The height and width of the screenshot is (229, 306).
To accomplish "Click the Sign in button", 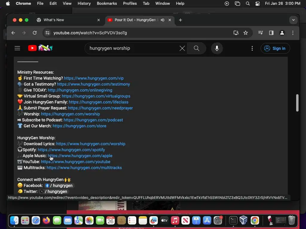I will (x=275, y=48).
